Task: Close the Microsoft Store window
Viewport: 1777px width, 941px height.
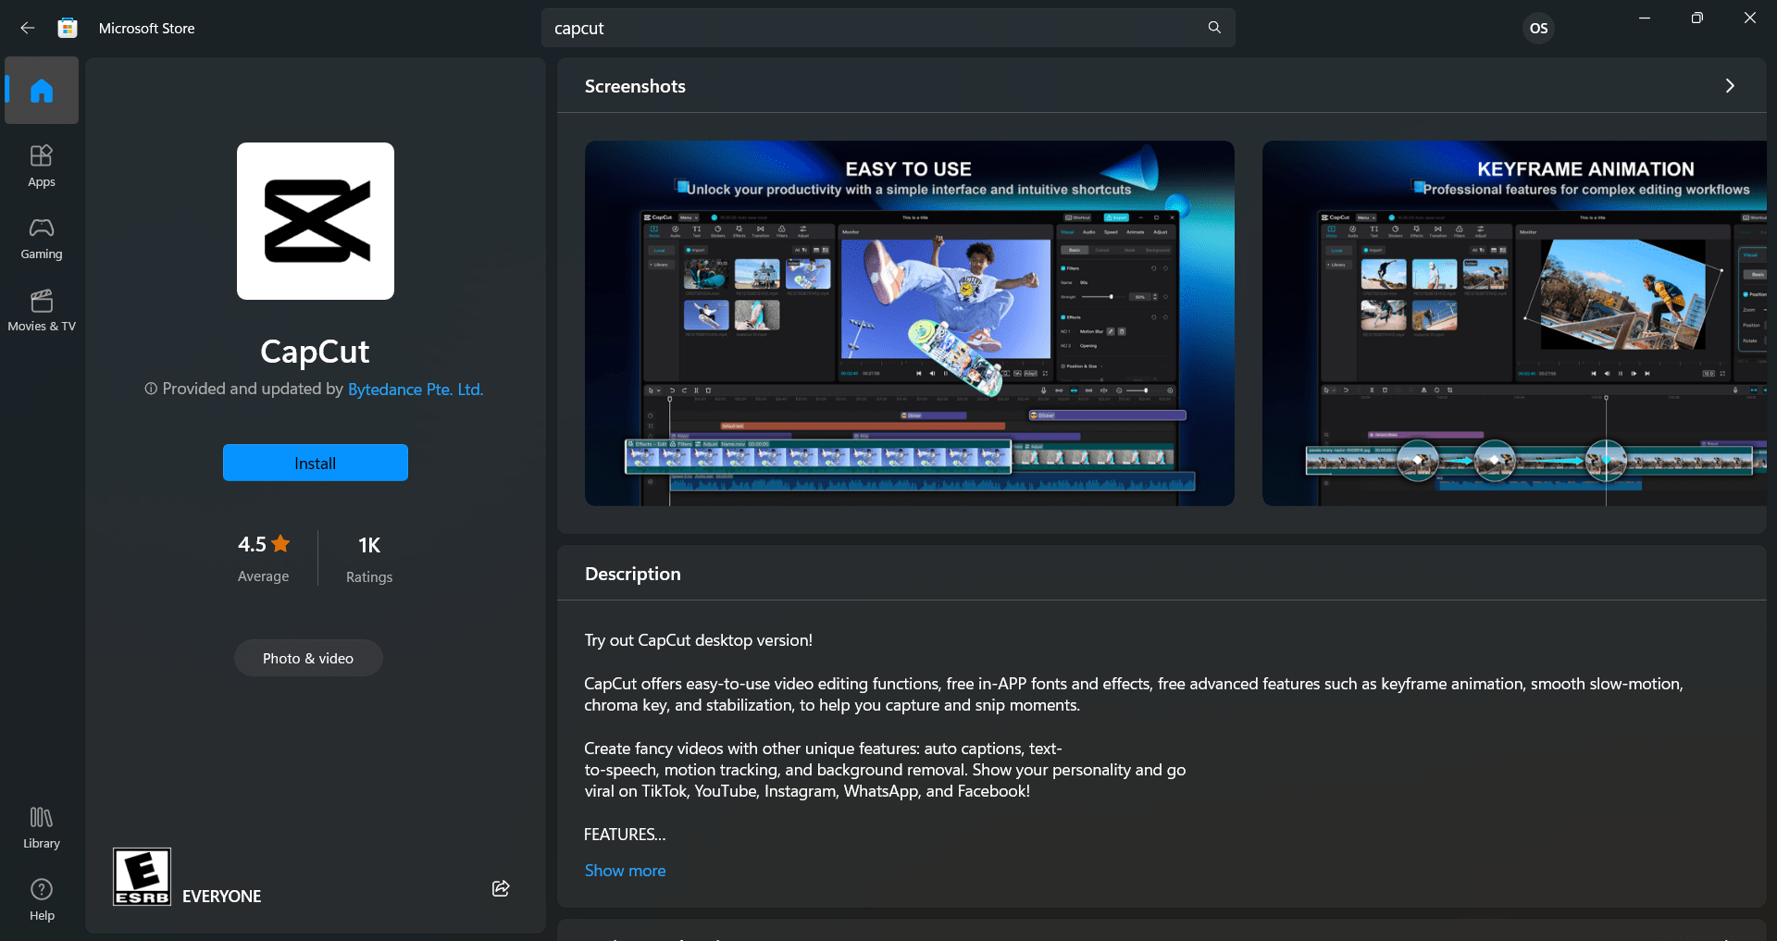Action: [1750, 19]
